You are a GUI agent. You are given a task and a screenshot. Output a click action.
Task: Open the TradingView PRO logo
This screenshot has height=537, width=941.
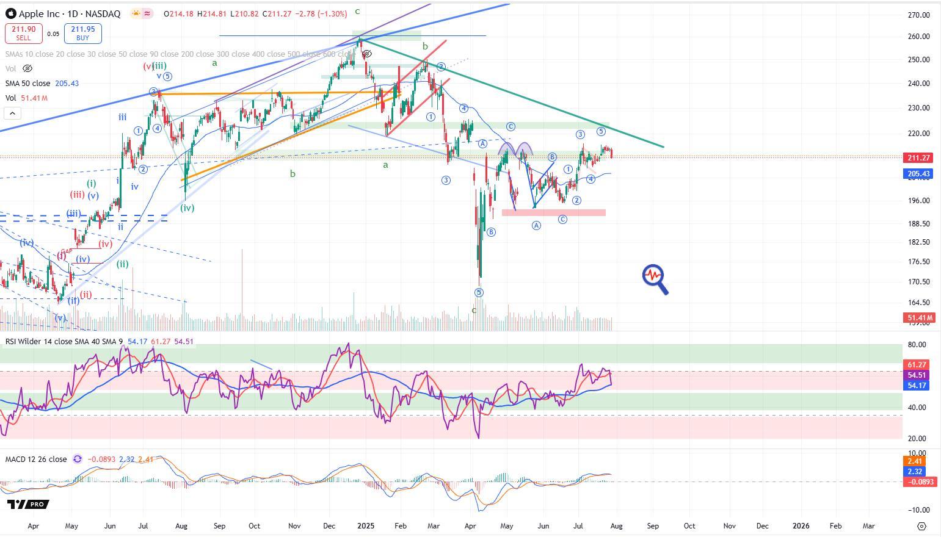tap(28, 504)
